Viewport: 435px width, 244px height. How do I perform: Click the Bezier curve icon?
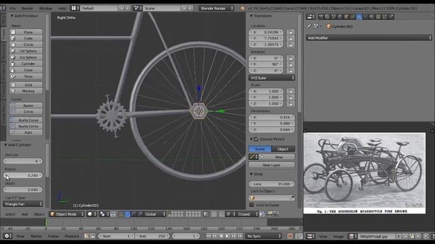13,106
